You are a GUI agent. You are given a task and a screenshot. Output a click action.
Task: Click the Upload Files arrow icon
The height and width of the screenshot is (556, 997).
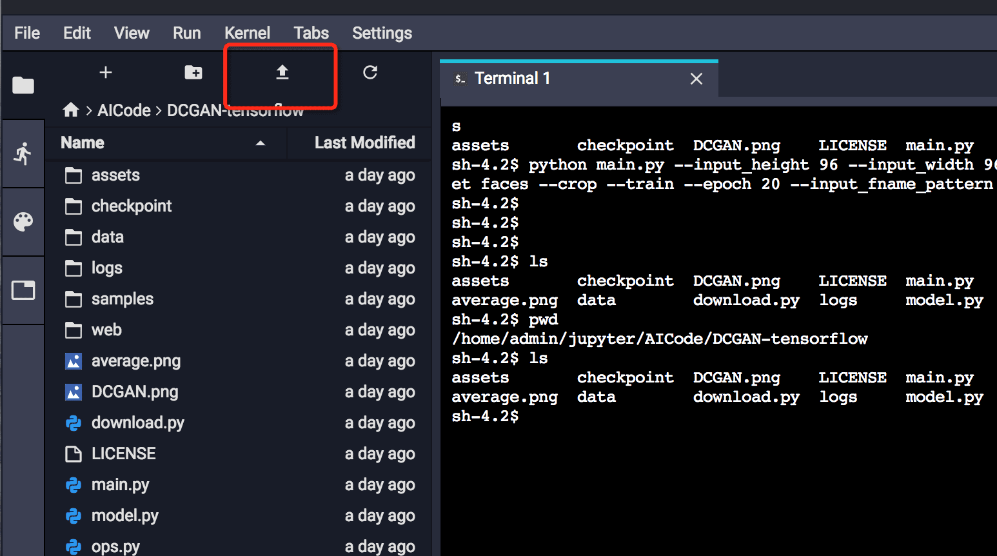click(282, 72)
